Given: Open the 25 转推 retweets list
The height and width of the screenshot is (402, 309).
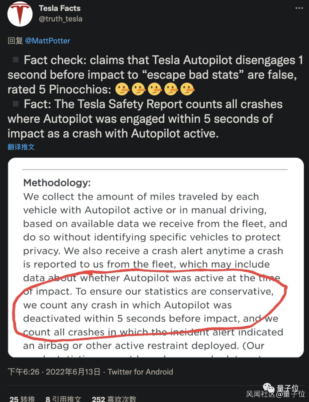Looking at the screenshot, I should coord(22,399).
